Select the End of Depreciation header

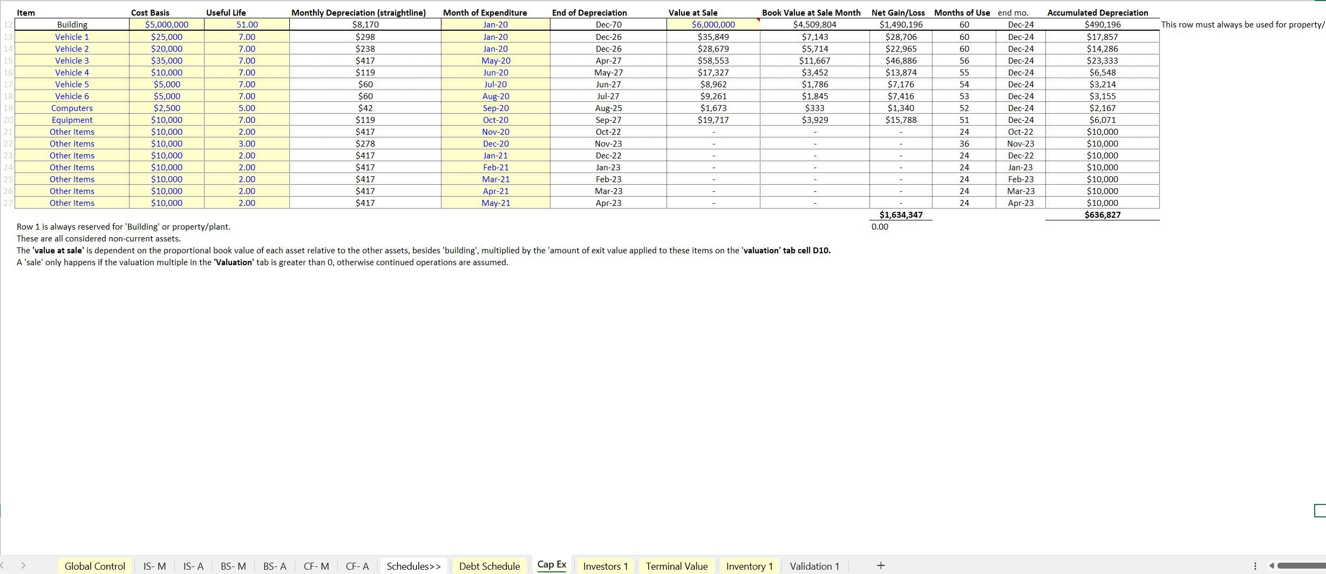pos(589,13)
